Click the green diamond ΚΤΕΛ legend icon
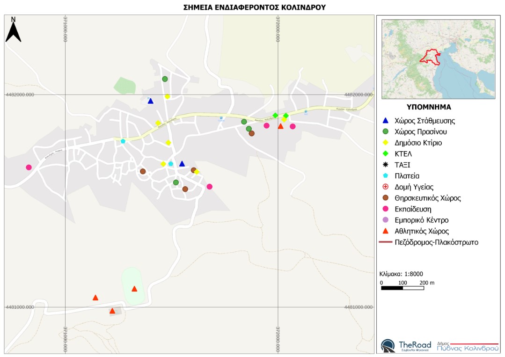 click(385, 154)
